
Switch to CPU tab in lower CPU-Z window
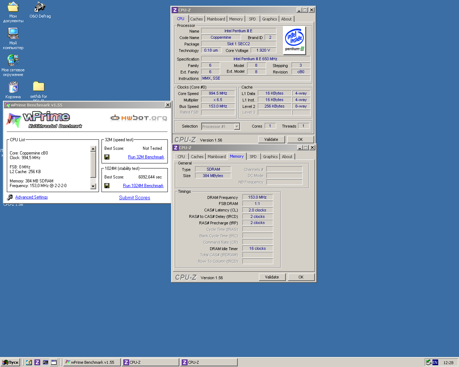[181, 157]
